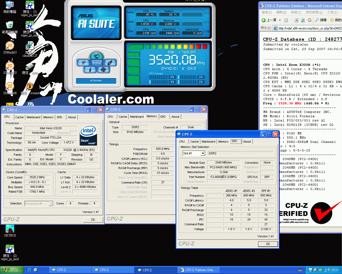Click the Memory Size 8192 MBytes value

pos(135,132)
